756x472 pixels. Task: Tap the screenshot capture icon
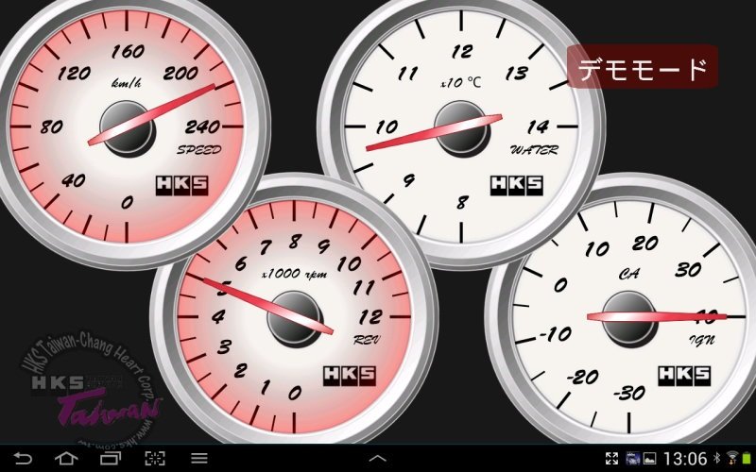155,458
